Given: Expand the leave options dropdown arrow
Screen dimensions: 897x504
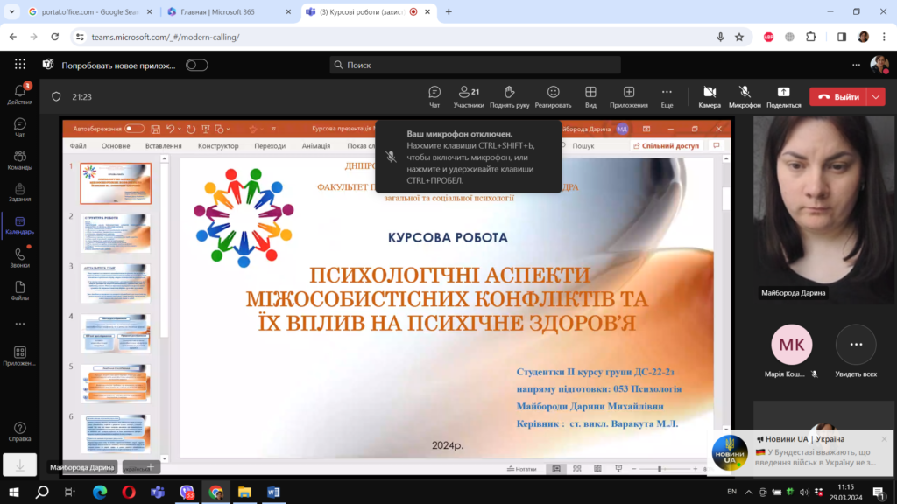Looking at the screenshot, I should [x=876, y=96].
